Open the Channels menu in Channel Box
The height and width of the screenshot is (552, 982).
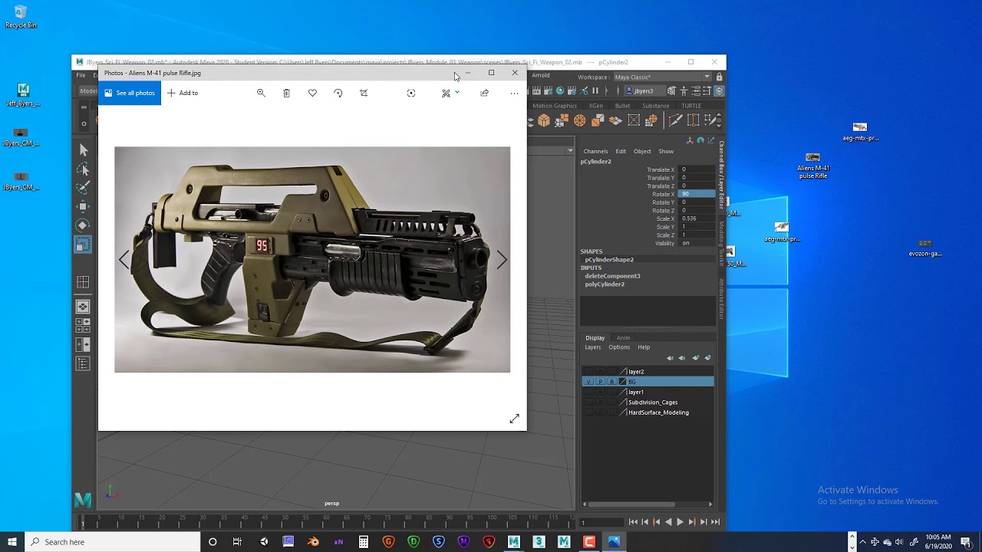click(x=595, y=151)
